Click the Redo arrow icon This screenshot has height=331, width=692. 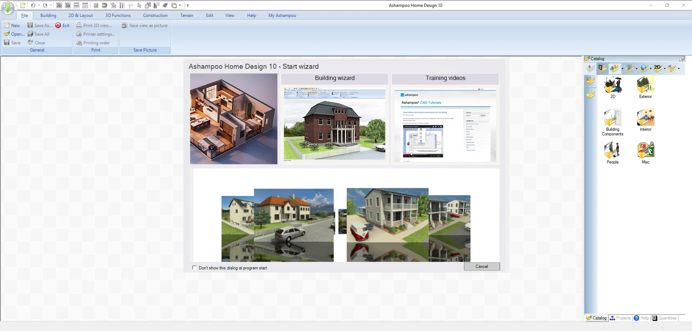(x=45, y=5)
